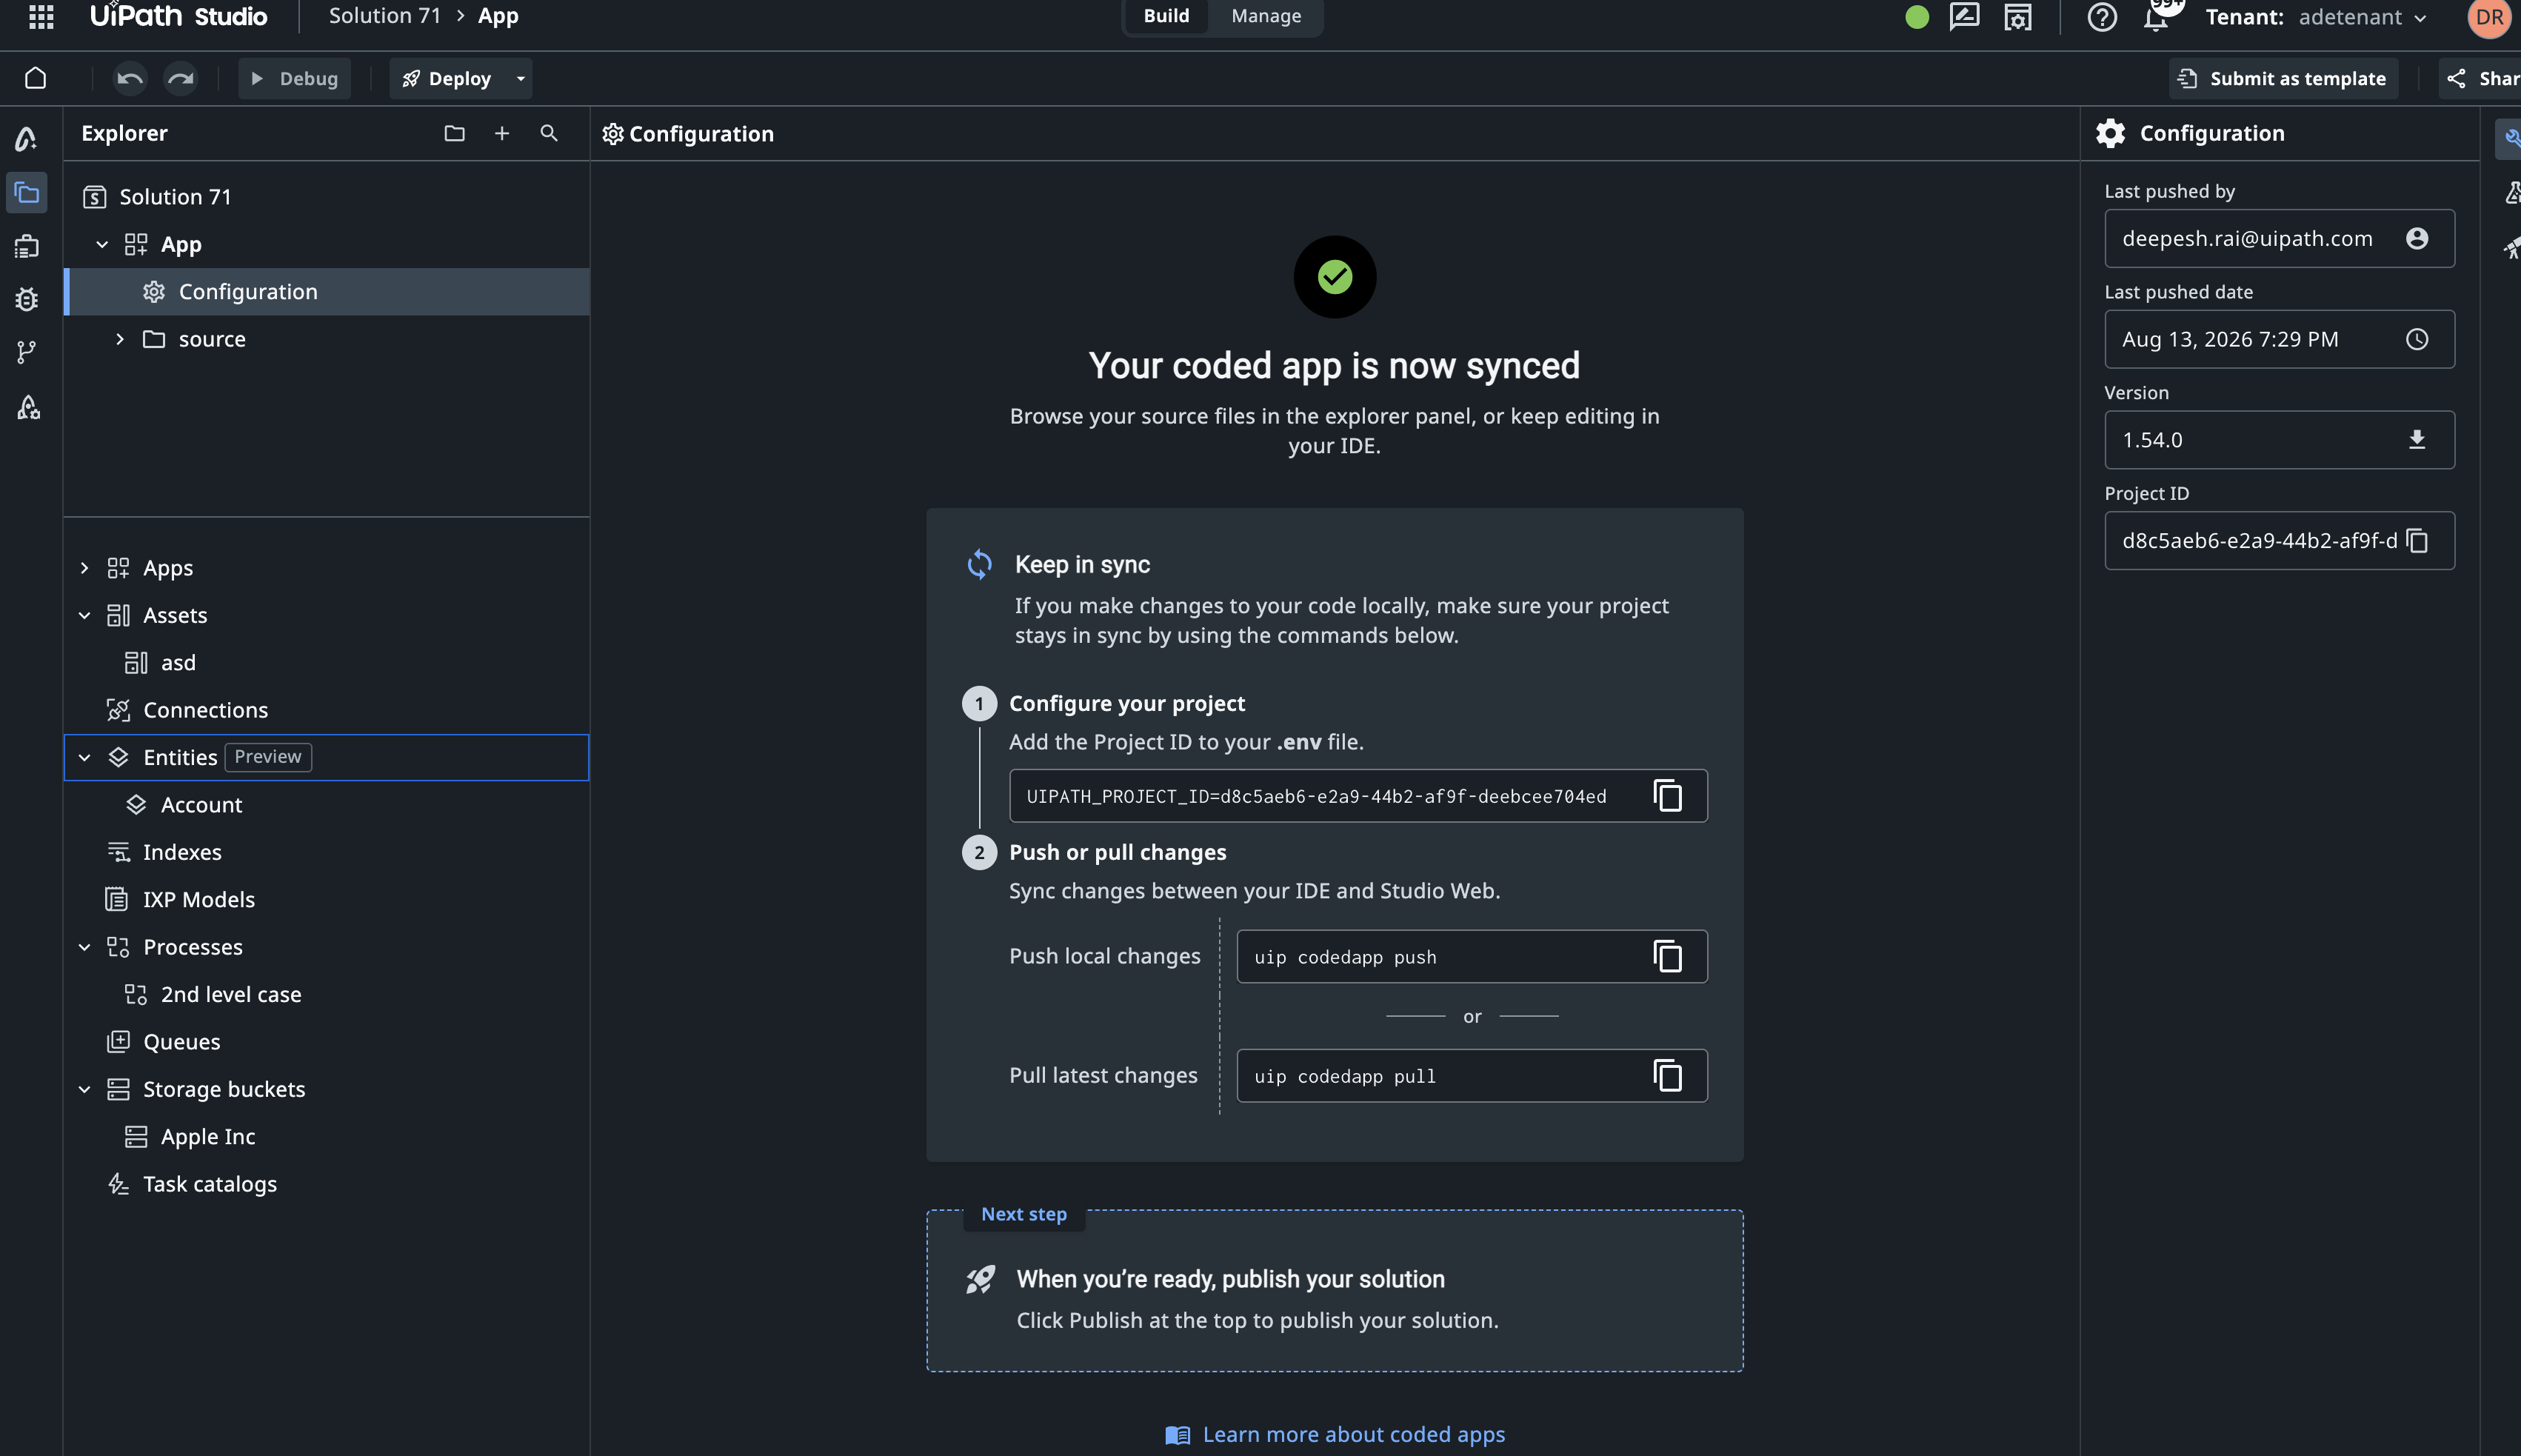This screenshot has height=1456, width=2521.
Task: Click the plus icon in Explorer header
Action: click(502, 133)
